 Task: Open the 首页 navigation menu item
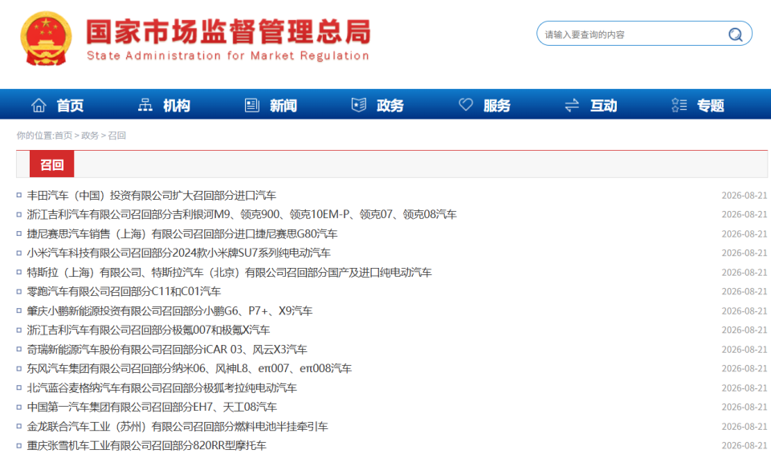[x=70, y=106]
